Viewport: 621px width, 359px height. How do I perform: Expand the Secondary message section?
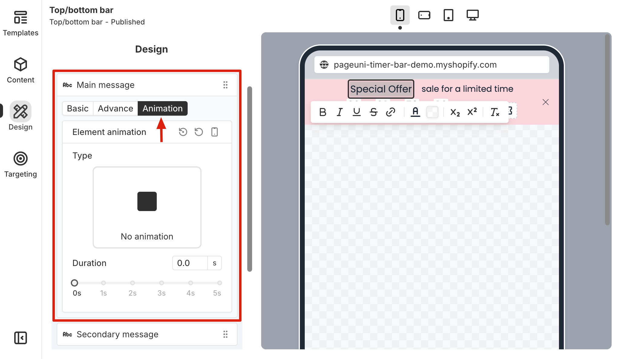147,334
